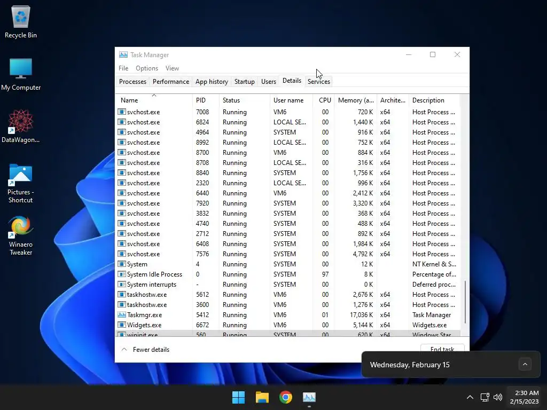Click the Task Manager taskbar icon
The image size is (547, 410).
tap(309, 397)
